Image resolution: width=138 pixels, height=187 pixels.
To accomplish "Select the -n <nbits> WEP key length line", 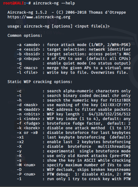I will click(74, 114).
